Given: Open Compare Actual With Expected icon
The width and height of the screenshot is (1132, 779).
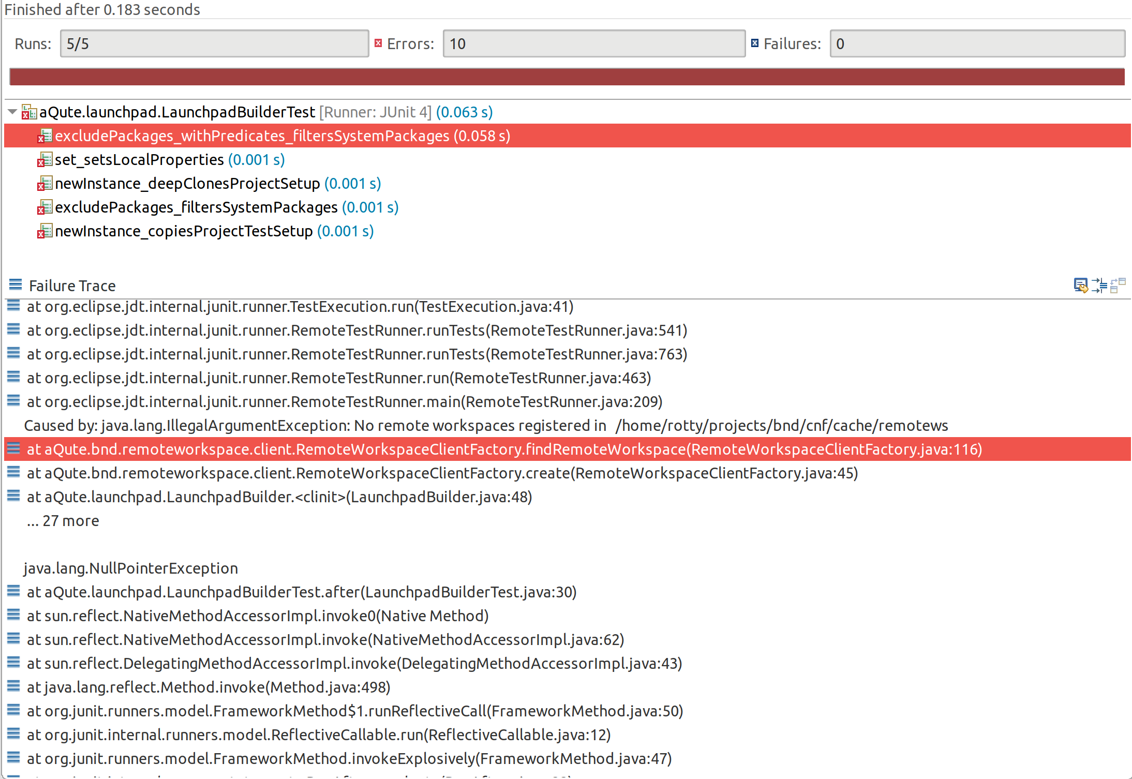Looking at the screenshot, I should pos(1118,285).
